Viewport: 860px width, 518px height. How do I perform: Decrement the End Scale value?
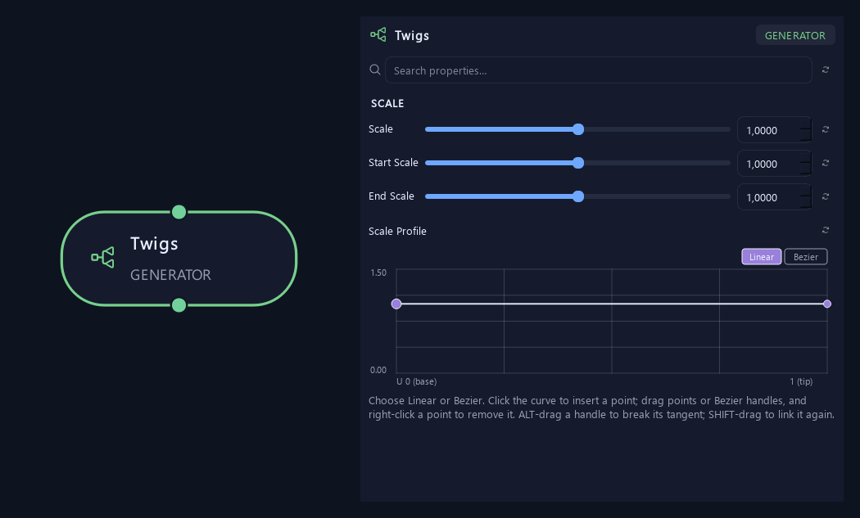coord(805,203)
